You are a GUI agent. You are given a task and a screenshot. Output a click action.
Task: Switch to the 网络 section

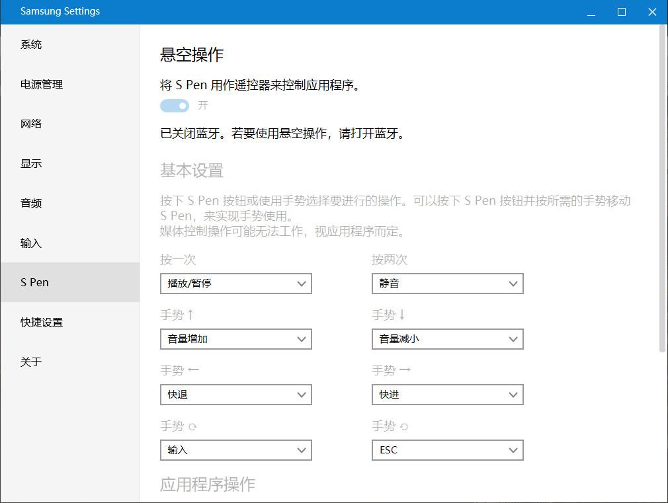click(x=30, y=124)
